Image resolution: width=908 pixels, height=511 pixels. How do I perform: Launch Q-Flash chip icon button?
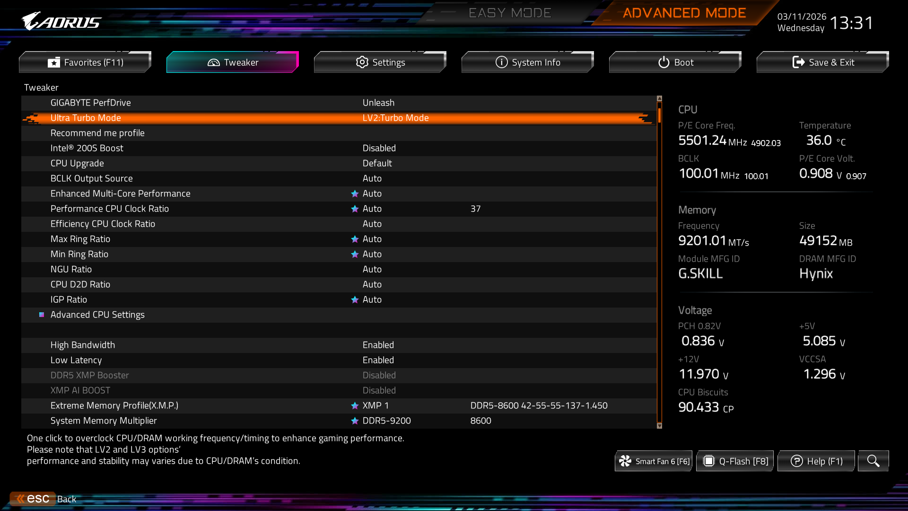[x=708, y=461]
